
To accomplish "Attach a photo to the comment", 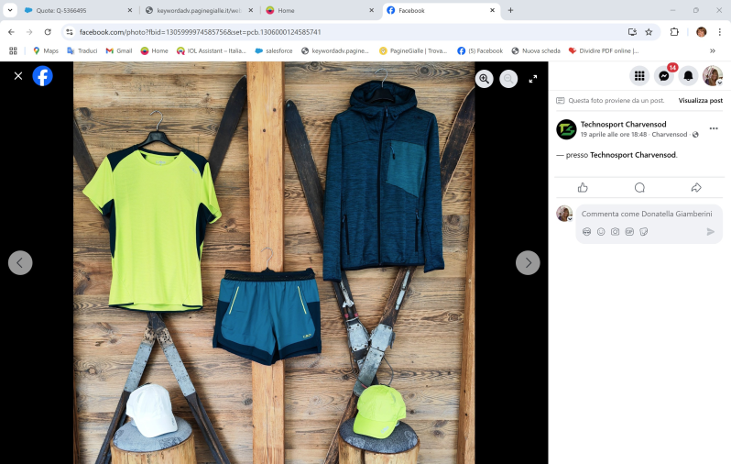I will pyautogui.click(x=615, y=231).
